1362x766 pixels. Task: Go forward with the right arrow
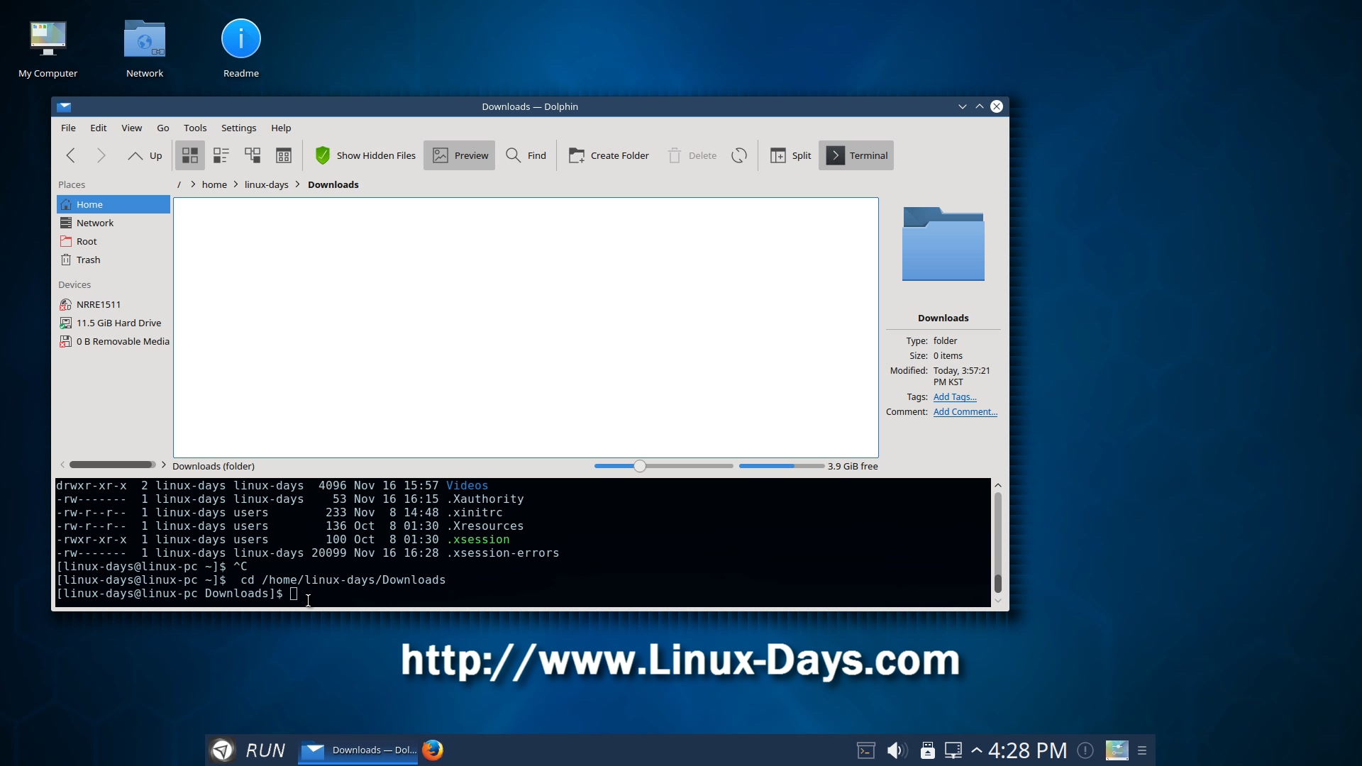click(x=101, y=155)
